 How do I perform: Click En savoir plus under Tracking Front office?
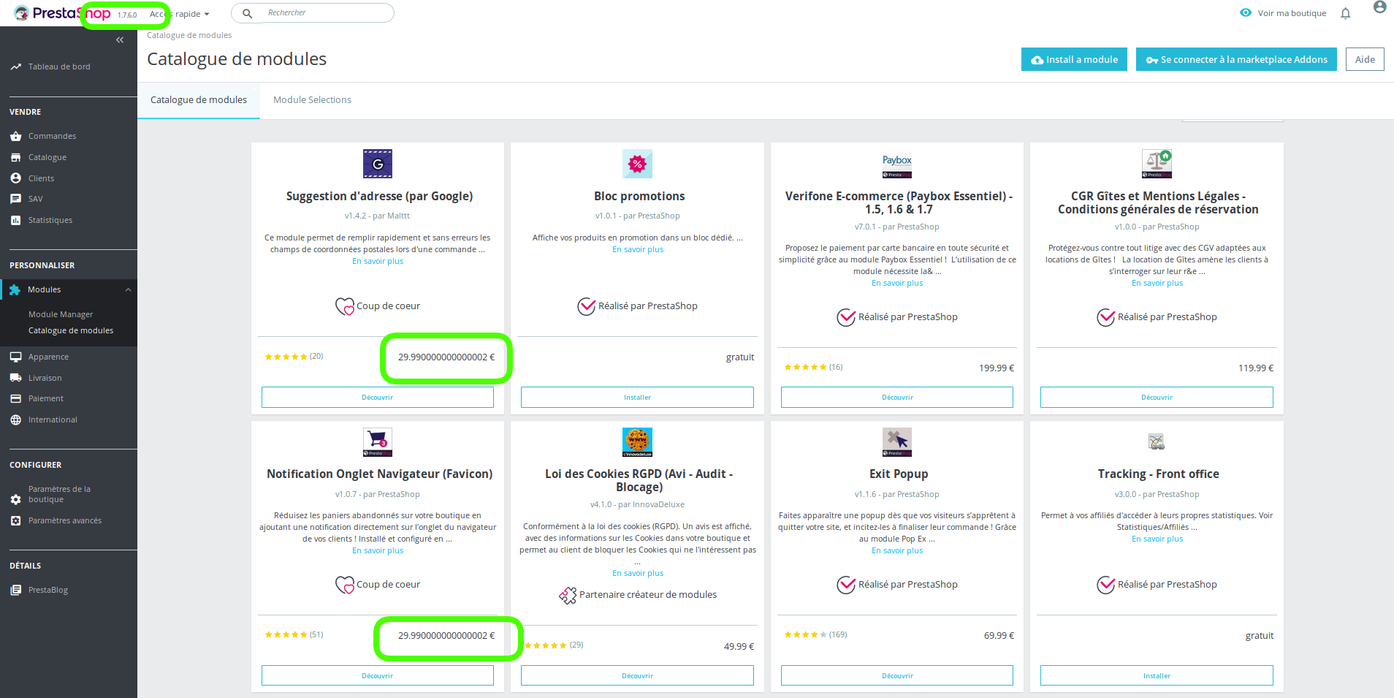1157,539
